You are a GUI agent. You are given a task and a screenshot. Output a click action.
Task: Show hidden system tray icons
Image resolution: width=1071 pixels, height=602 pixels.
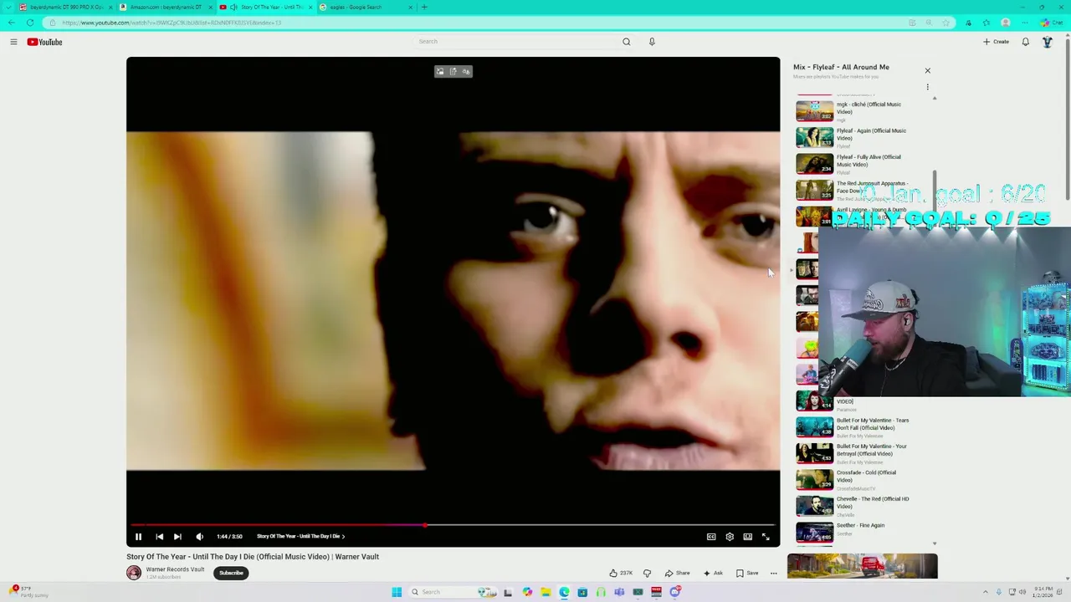985,592
